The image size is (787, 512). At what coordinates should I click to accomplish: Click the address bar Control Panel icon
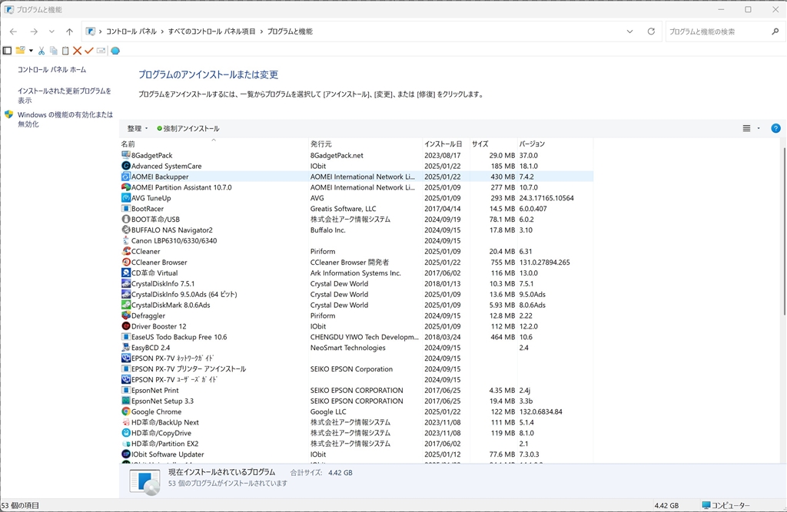91,31
